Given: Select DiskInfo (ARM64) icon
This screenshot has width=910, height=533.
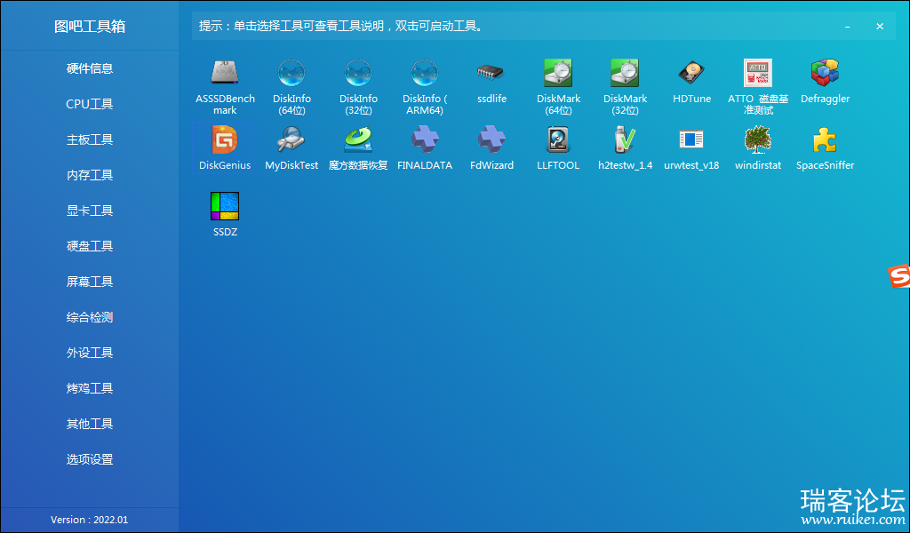Looking at the screenshot, I should click(x=425, y=73).
